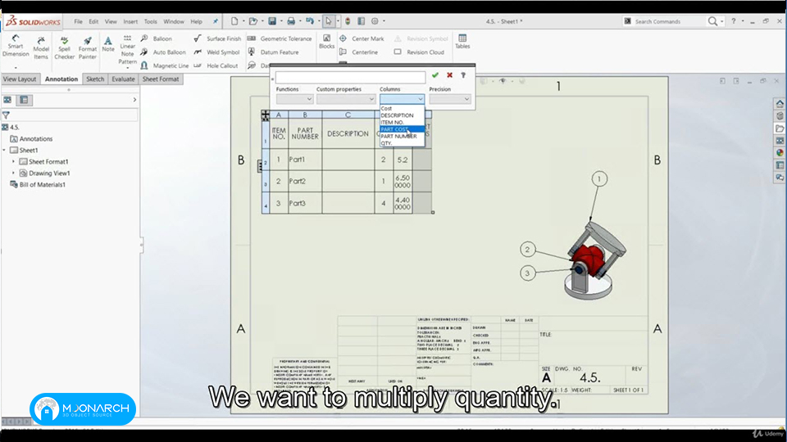Insert a Datum Feature symbol
Viewport: 787px width, 442px height.
coord(273,52)
